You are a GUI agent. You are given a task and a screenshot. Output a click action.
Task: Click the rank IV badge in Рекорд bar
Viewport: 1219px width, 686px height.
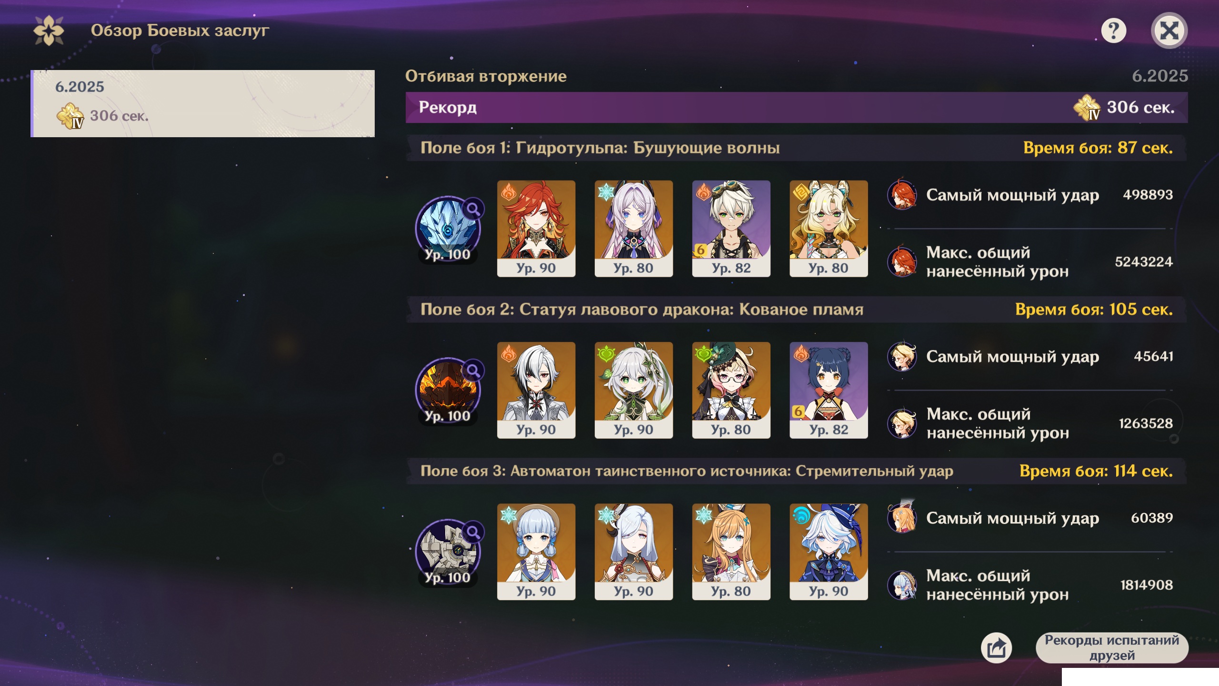[1087, 108]
